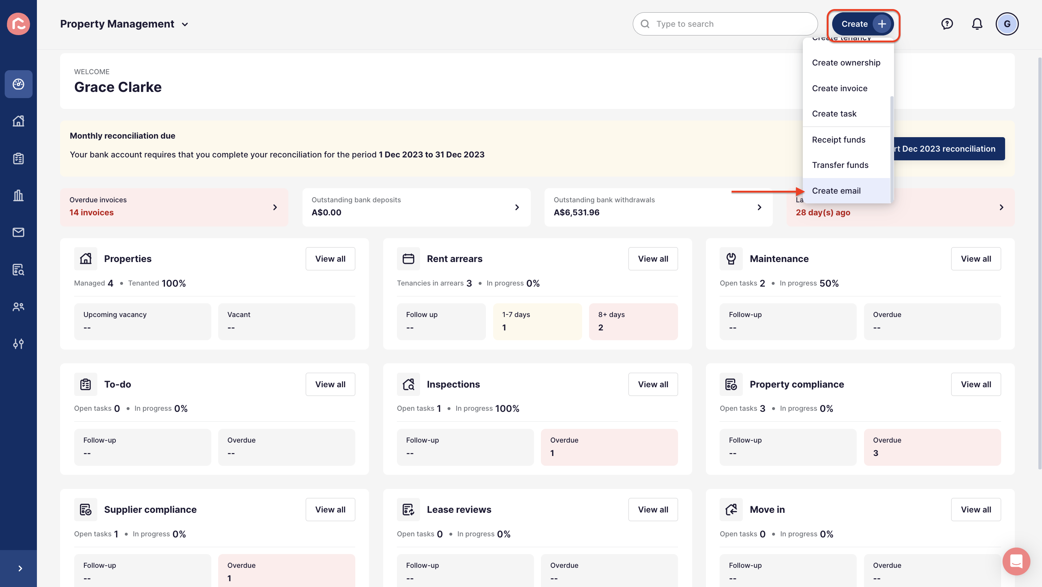Open Outstanding bank withdrawals chevron
Viewport: 1042px width, 587px height.
759,207
